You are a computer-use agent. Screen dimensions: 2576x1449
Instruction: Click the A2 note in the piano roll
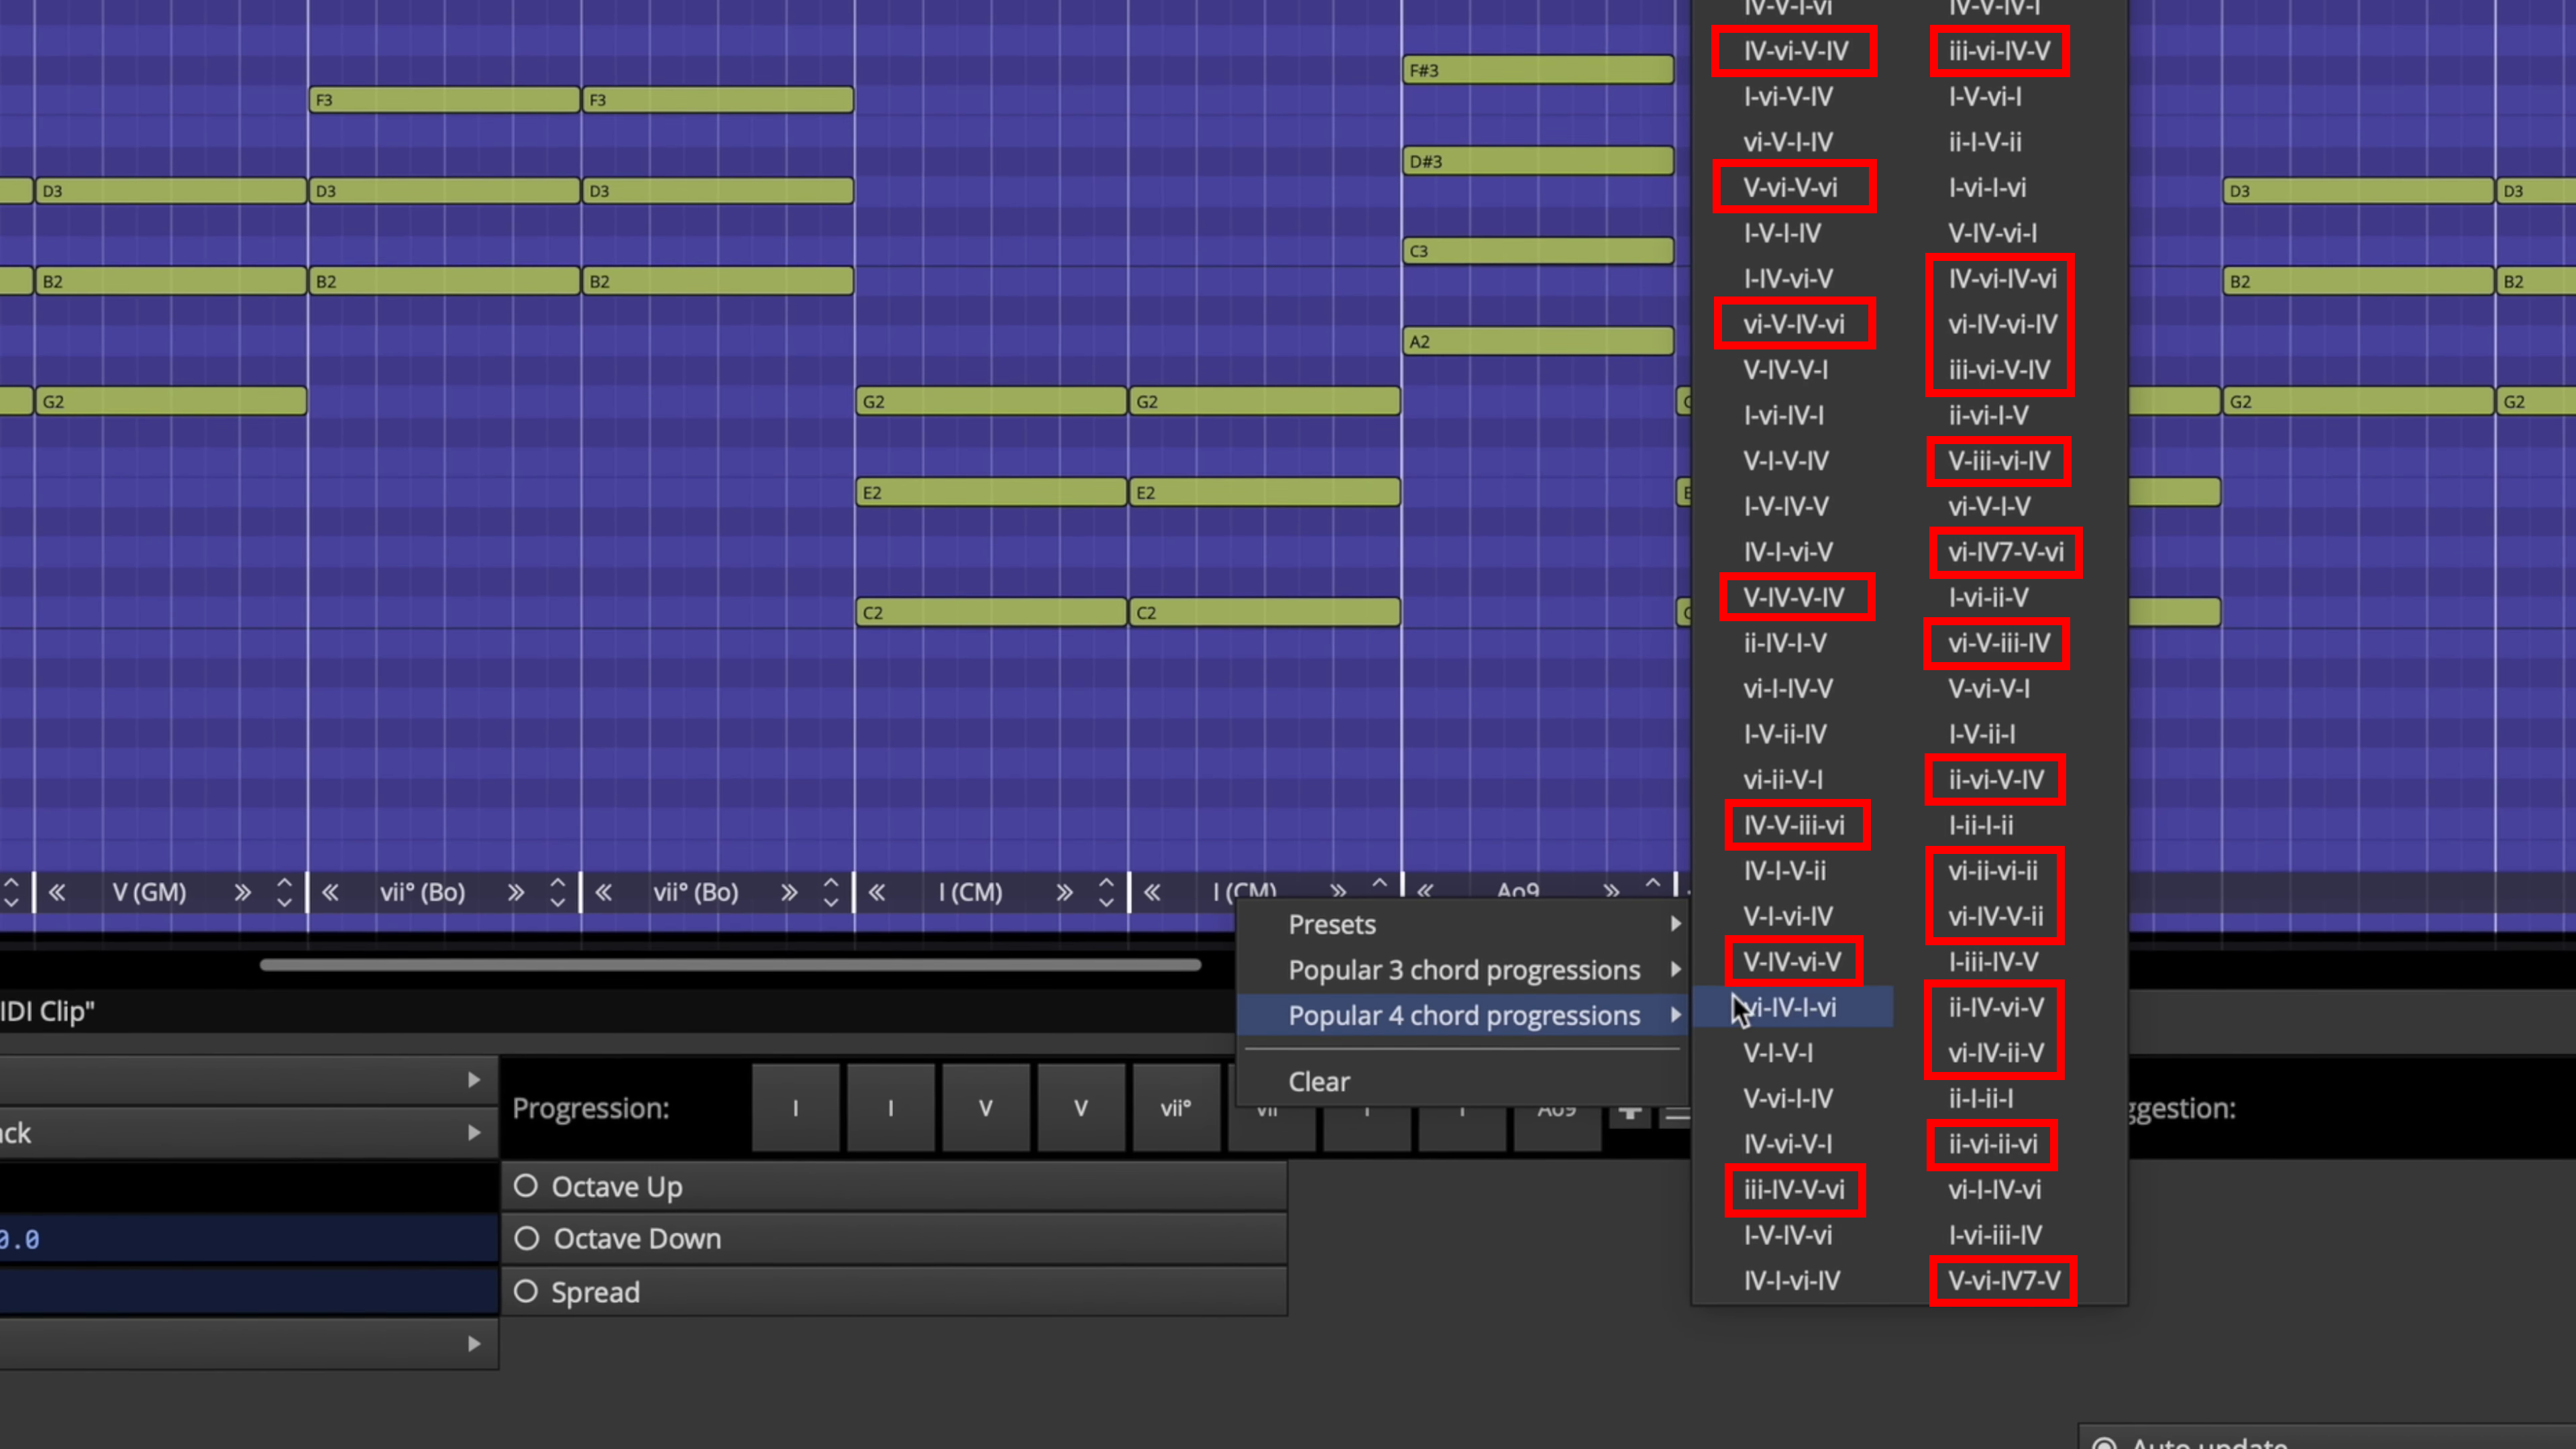pyautogui.click(x=1538, y=342)
